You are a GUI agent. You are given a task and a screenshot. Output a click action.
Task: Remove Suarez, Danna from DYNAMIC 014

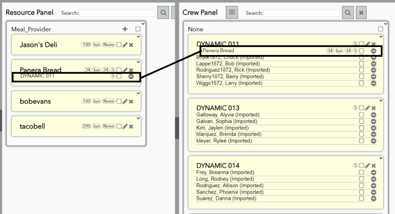pyautogui.click(x=373, y=199)
